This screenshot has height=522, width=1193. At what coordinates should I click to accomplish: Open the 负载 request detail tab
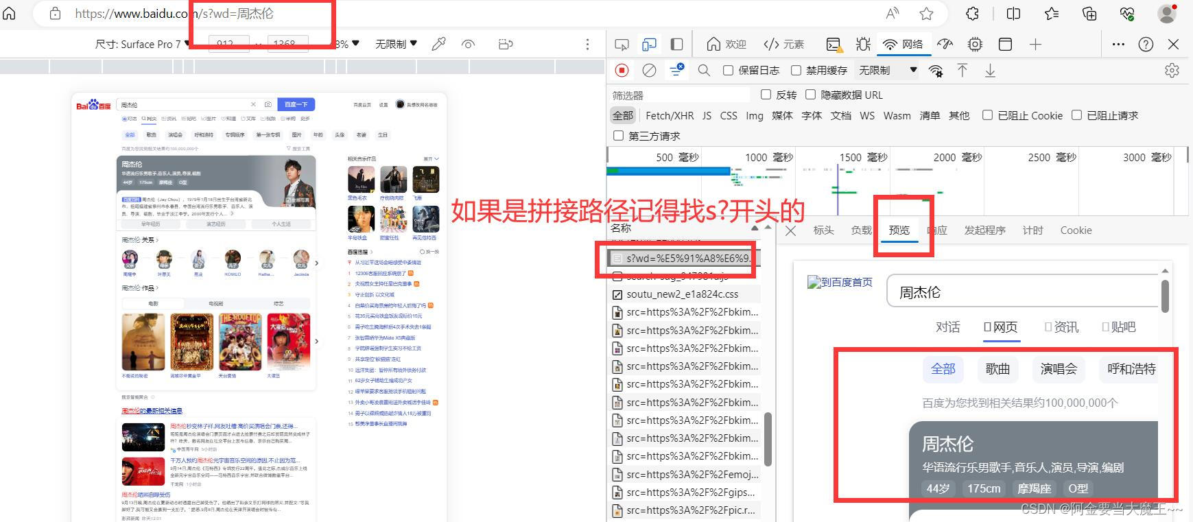pyautogui.click(x=861, y=230)
